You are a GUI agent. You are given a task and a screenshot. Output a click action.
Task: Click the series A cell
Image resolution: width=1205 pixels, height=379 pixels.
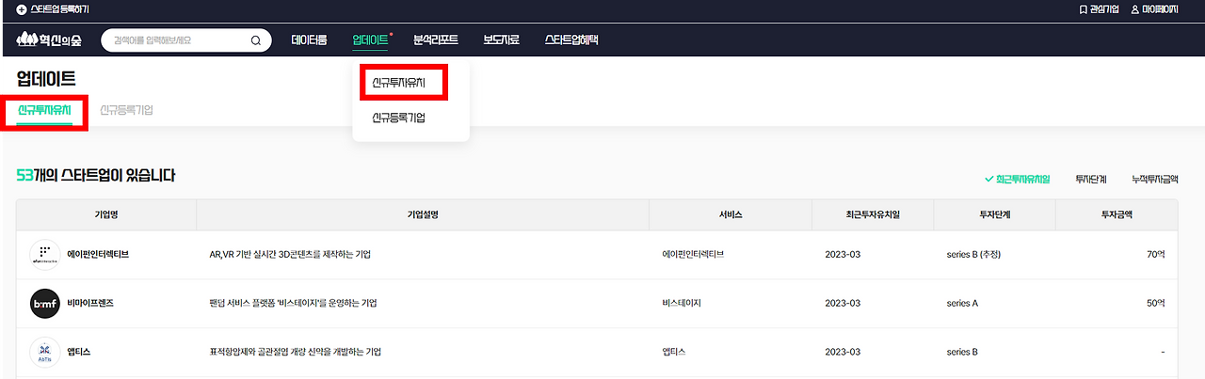coord(962,303)
